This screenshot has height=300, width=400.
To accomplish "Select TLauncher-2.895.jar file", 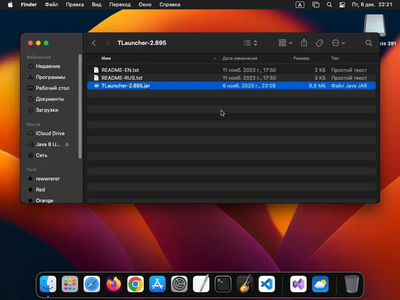I will pos(231,86).
